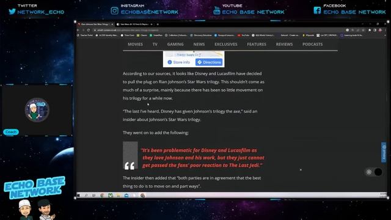This screenshot has height=220, width=391.
Task: Open the TV menu item
Action: point(155,44)
